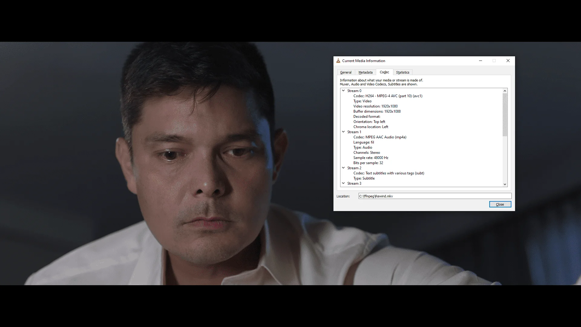Select the 'Type: Subtitle' row

click(364, 178)
